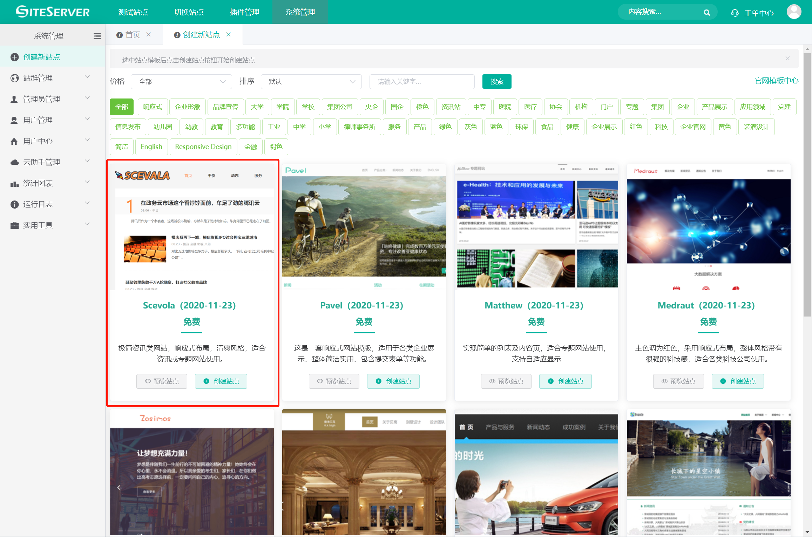Dismiss the info banner with X icon
The width and height of the screenshot is (812, 537).
tap(787, 59)
